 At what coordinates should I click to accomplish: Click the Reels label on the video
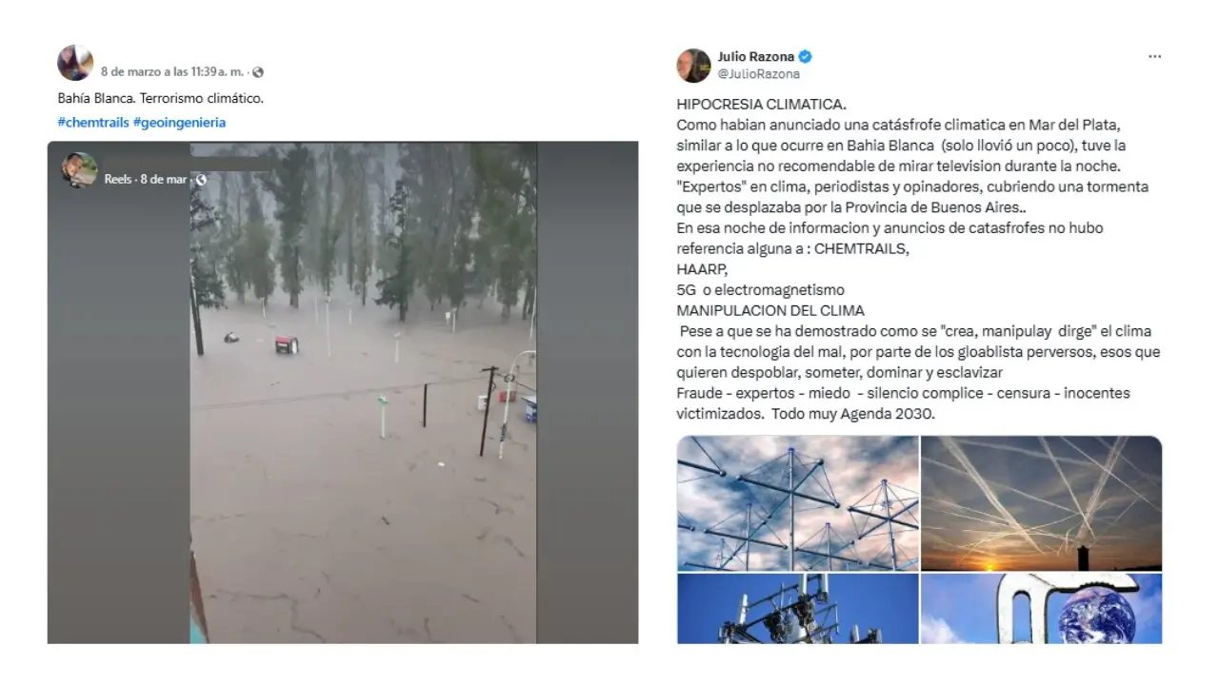click(x=118, y=179)
